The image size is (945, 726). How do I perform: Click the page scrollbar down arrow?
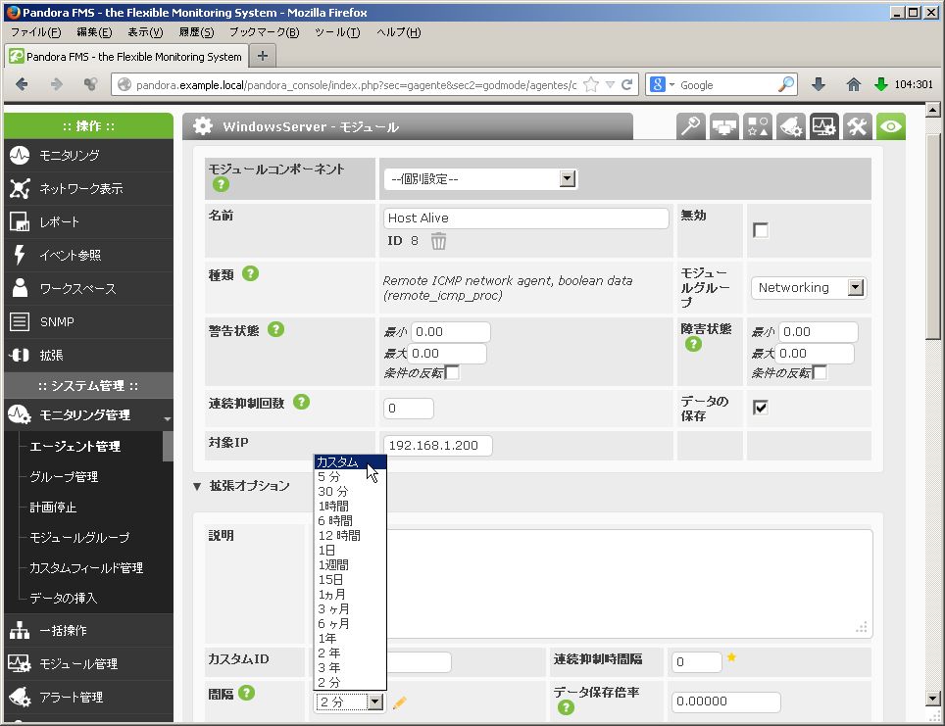(x=932, y=699)
